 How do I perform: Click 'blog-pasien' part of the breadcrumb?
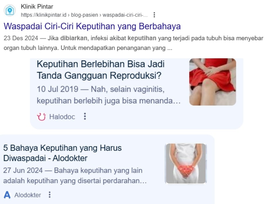pos(84,15)
